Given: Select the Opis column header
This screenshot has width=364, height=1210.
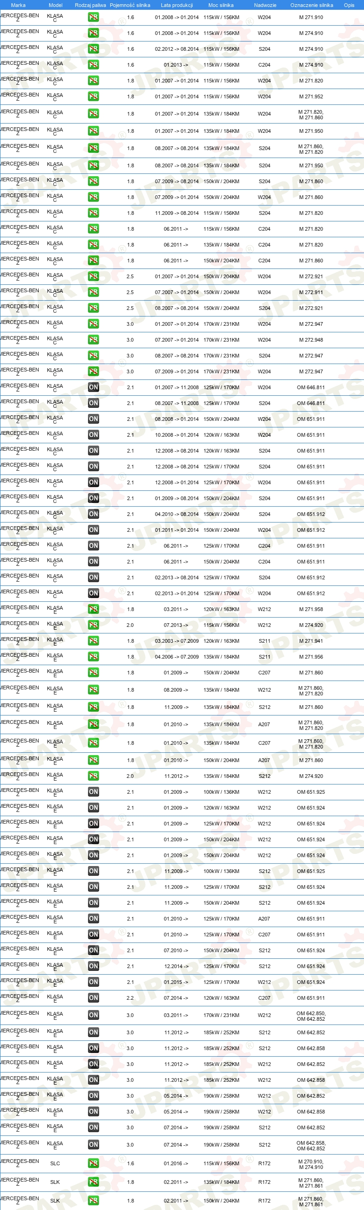Looking at the screenshot, I should [349, 5].
